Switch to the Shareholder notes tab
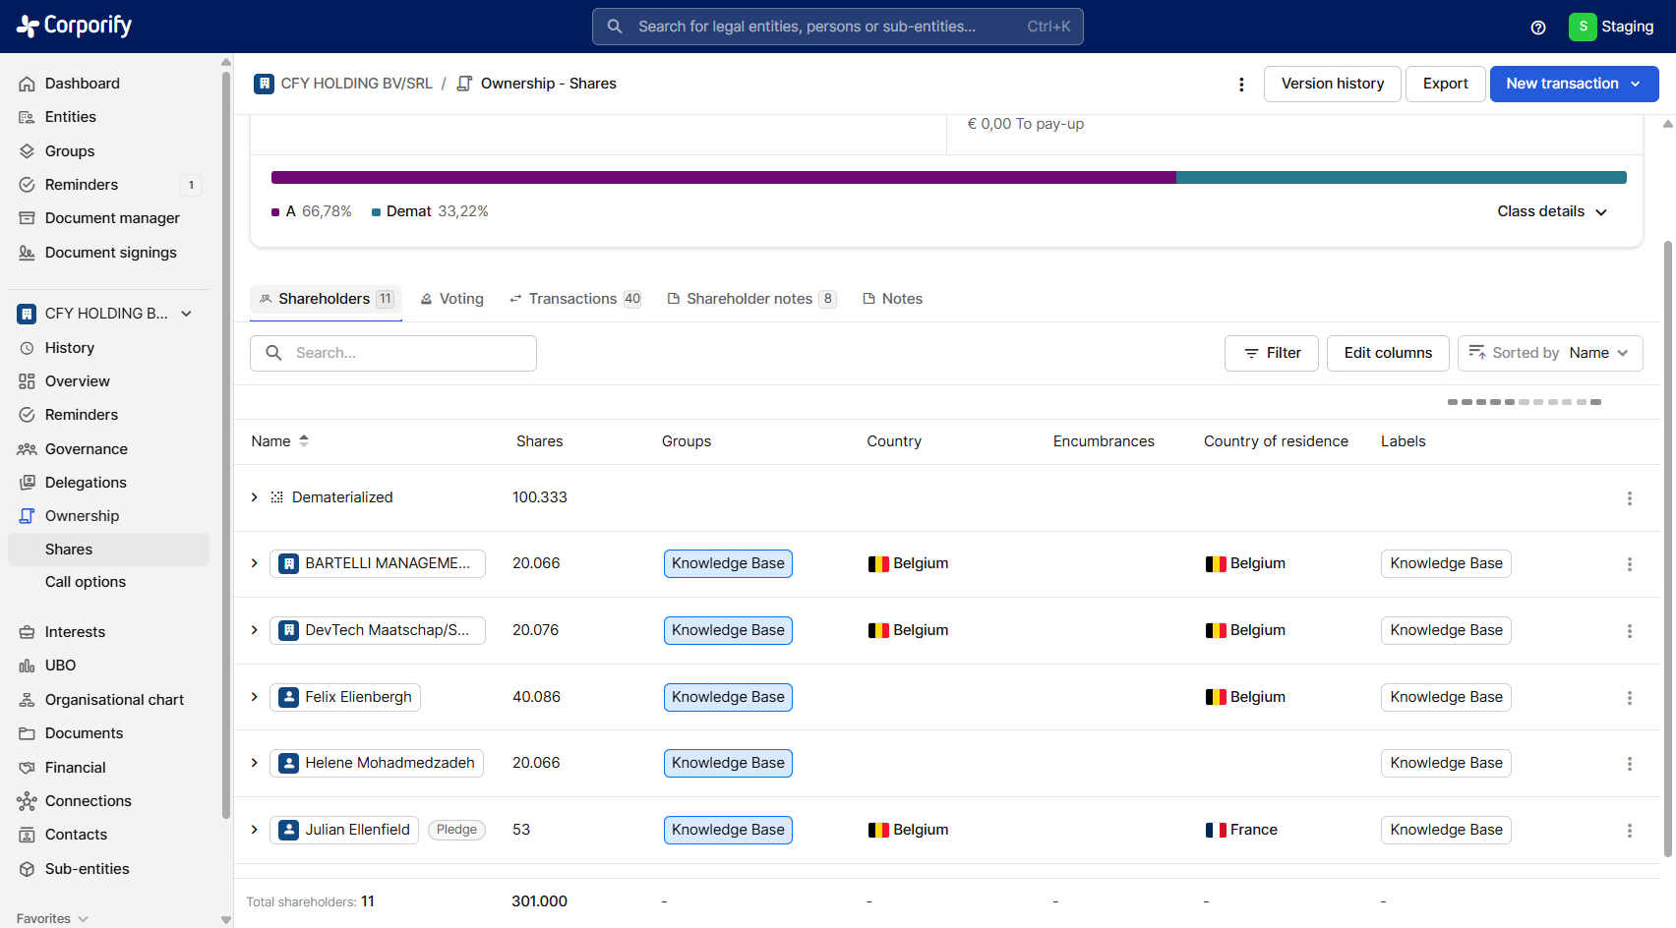1676x928 pixels. 750,299
